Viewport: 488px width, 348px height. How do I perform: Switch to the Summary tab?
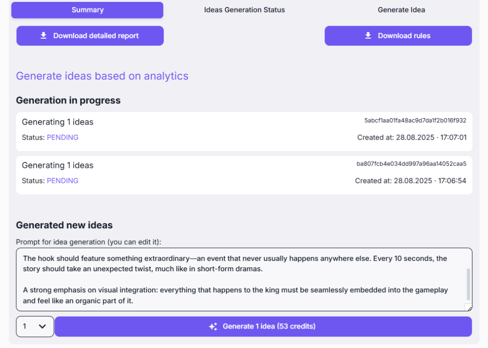(x=87, y=10)
